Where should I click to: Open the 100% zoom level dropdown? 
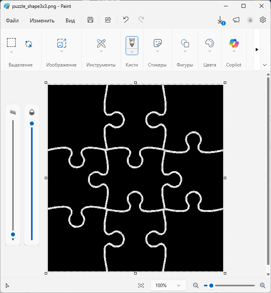[x=168, y=286]
